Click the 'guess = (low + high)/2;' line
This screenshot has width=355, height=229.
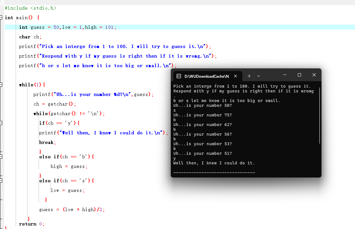pos(72,209)
